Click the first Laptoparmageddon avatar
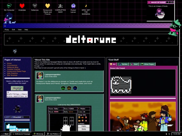The width and height of the screenshot is (182, 136). click(40, 76)
